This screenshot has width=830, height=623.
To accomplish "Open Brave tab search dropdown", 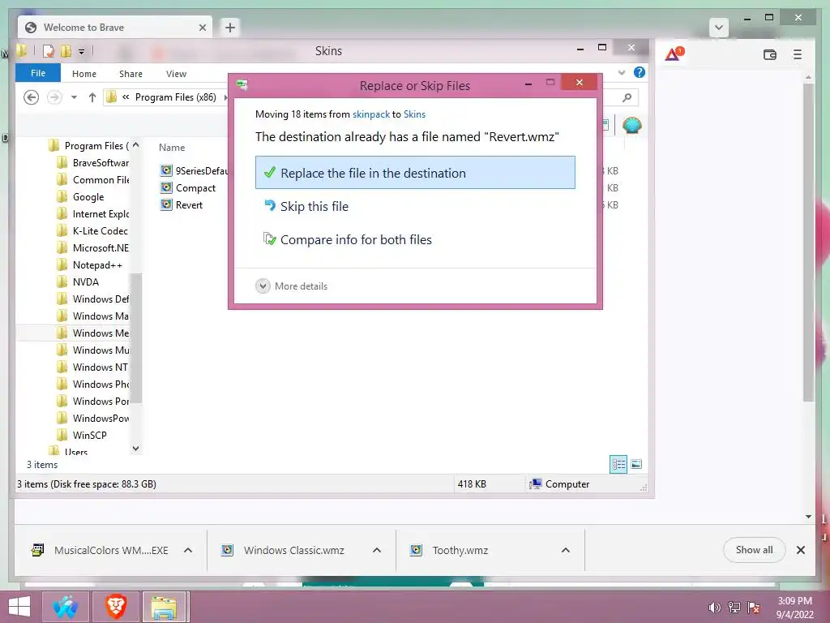I will coord(719,28).
